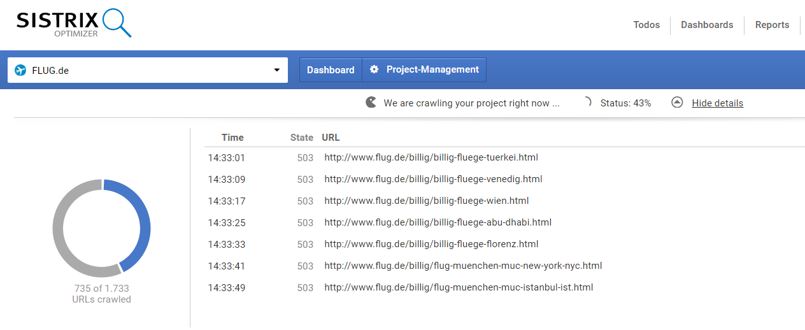
Task: Click the SISTRIX Optimizer magnifier logo
Action: (x=73, y=24)
